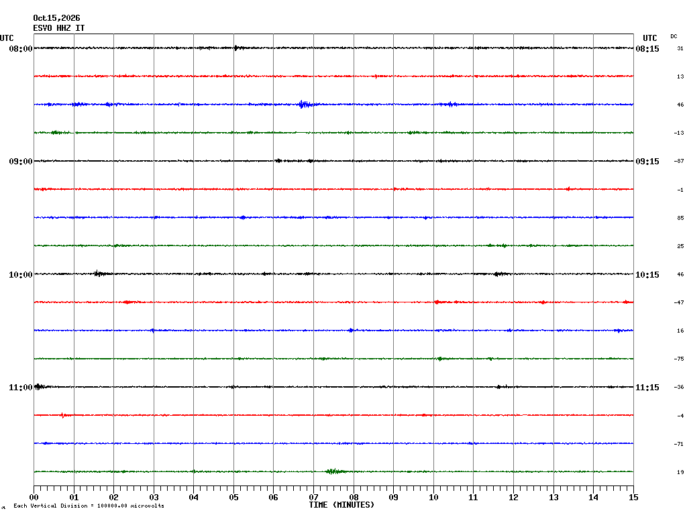Select the DC offset value -13
This screenshot has width=687, height=515.
[x=679, y=133]
